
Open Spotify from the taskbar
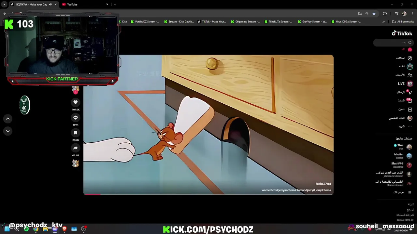point(26,229)
